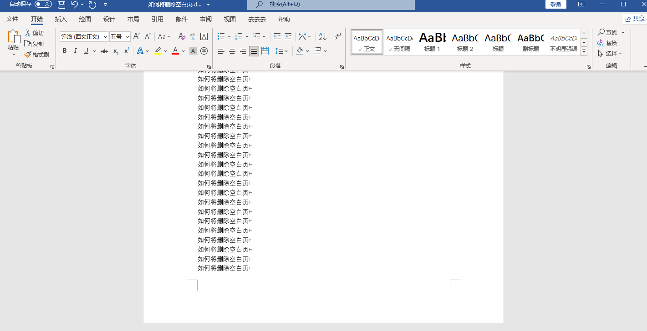647x331 pixels.
Task: Toggle the justify alignment button
Action: click(x=254, y=51)
